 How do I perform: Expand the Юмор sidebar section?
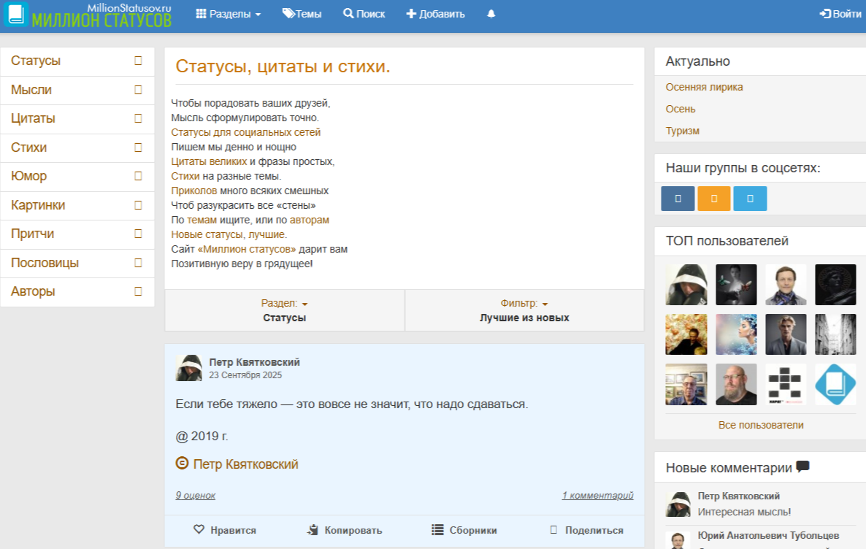[x=138, y=176]
